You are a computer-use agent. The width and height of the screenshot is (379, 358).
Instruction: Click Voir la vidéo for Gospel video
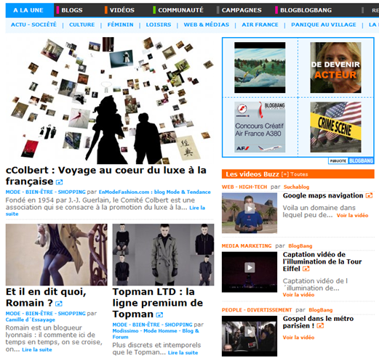[298, 338]
